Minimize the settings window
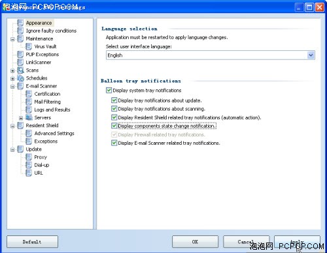Image resolution: width=327 pixels, height=253 pixels. [299, 7]
